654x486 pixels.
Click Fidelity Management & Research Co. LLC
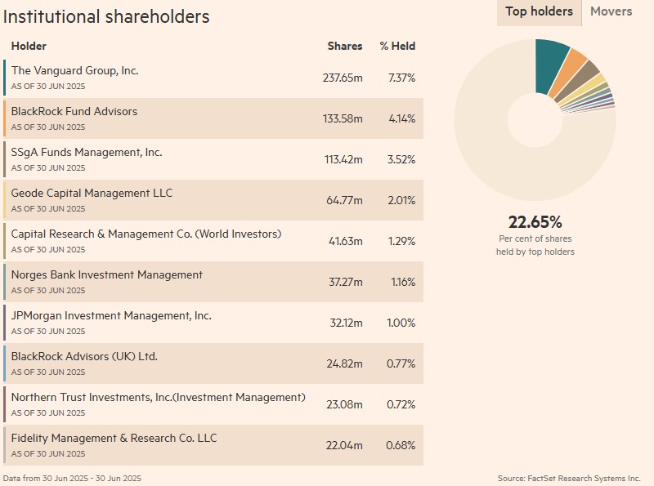114,439
